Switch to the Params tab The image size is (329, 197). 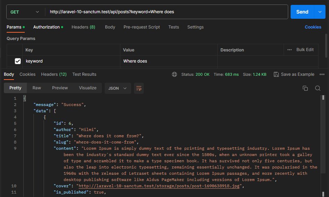(16, 27)
